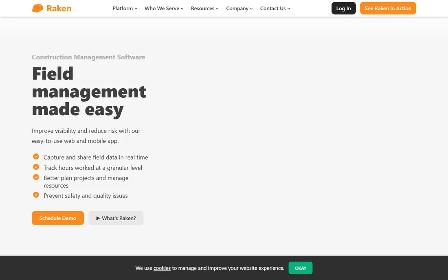Click checkmark icon beside Prevent safety and quality issues
Screen dimensions: 448x280
tap(36, 195)
